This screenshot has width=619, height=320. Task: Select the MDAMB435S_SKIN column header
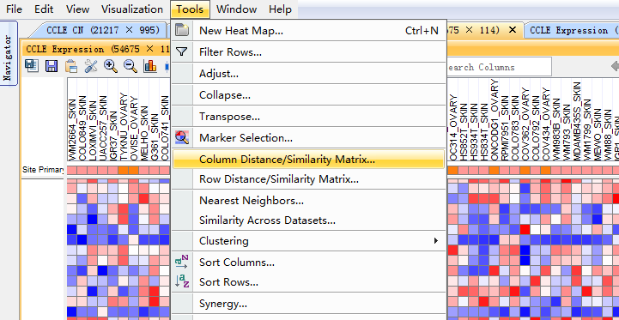577,121
